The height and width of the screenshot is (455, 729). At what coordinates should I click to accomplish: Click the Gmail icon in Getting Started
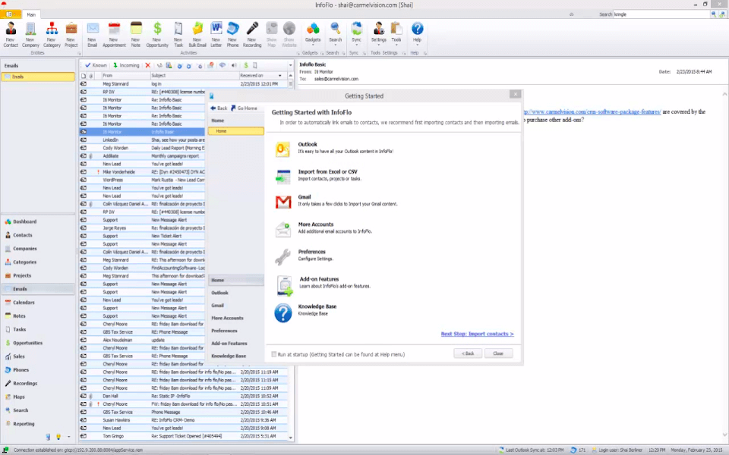[282, 202]
